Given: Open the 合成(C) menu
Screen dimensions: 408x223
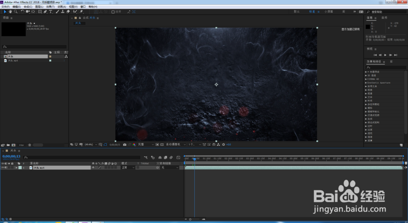Looking at the screenshot, I should (x=28, y=7).
